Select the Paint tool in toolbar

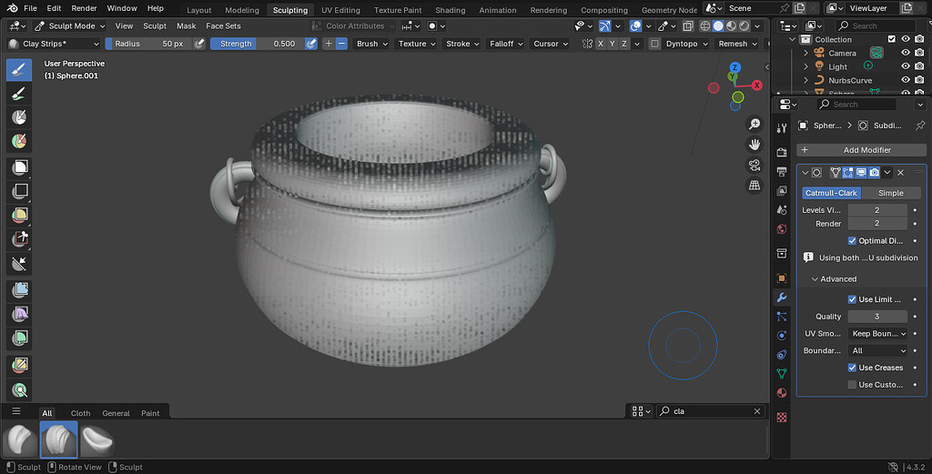click(19, 94)
